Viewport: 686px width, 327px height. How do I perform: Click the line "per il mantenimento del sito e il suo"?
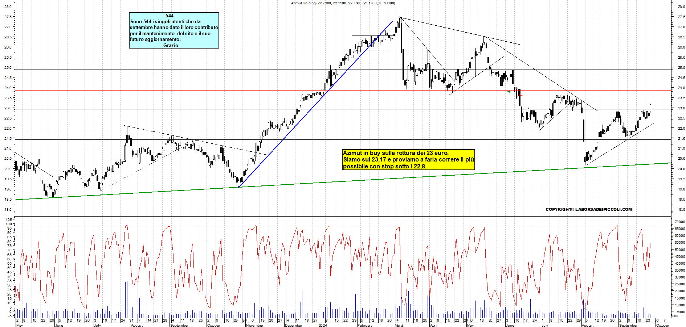click(x=170, y=33)
